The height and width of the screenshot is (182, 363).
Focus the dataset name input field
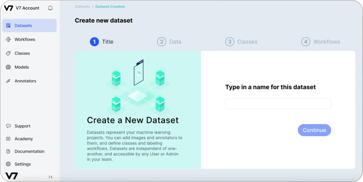[x=278, y=103]
